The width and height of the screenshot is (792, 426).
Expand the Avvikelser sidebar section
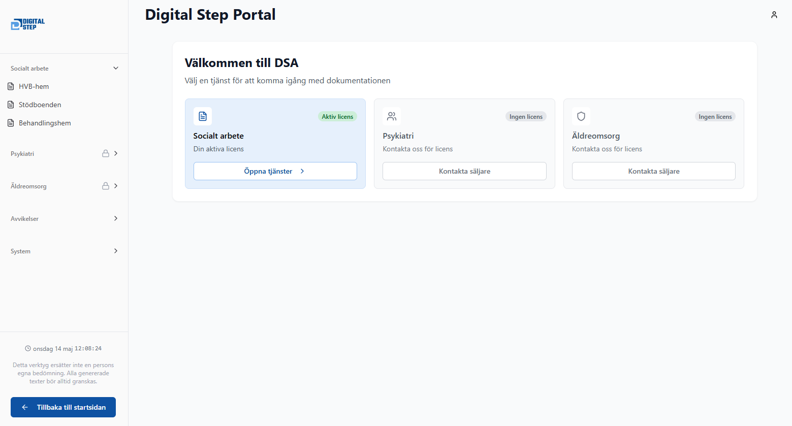pos(116,218)
